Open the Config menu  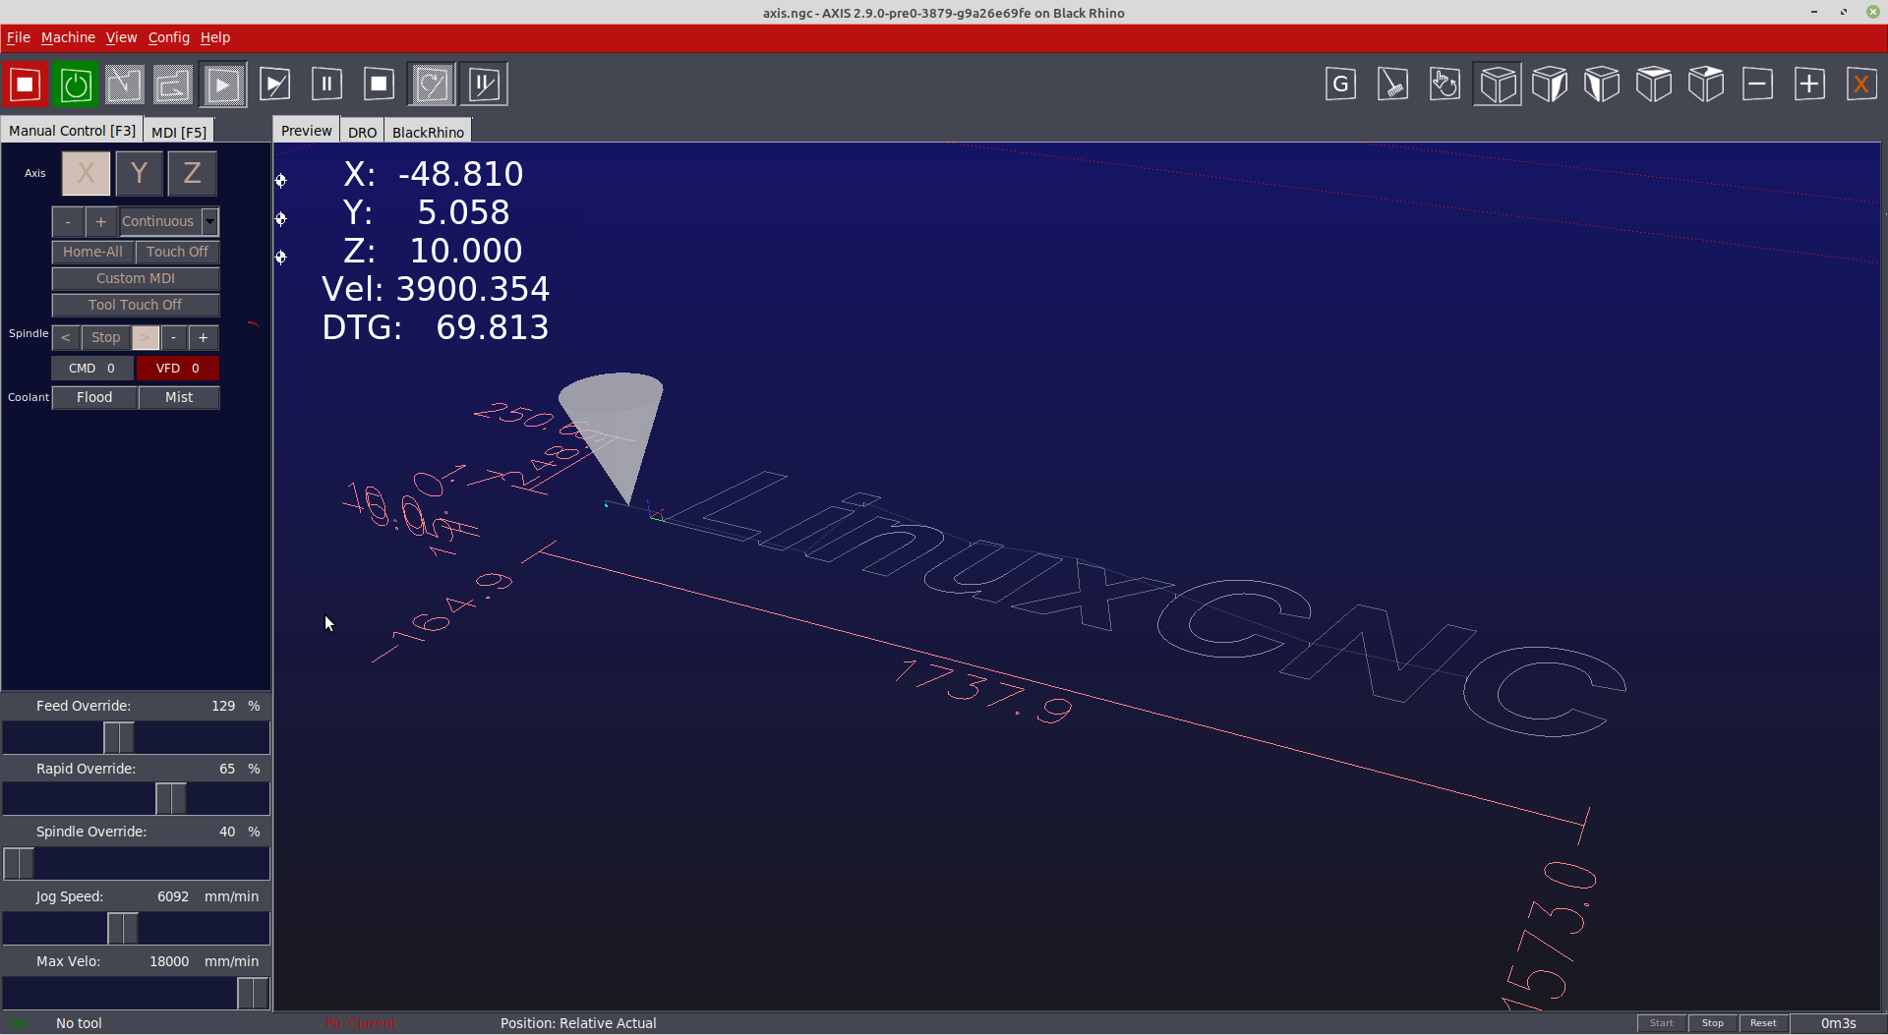[169, 37]
